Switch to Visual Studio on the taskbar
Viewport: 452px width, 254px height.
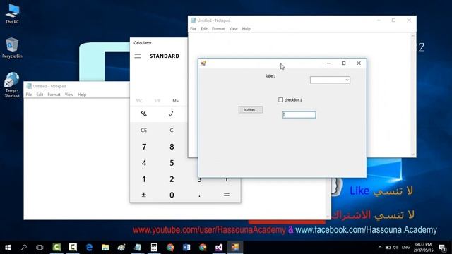click(x=219, y=248)
